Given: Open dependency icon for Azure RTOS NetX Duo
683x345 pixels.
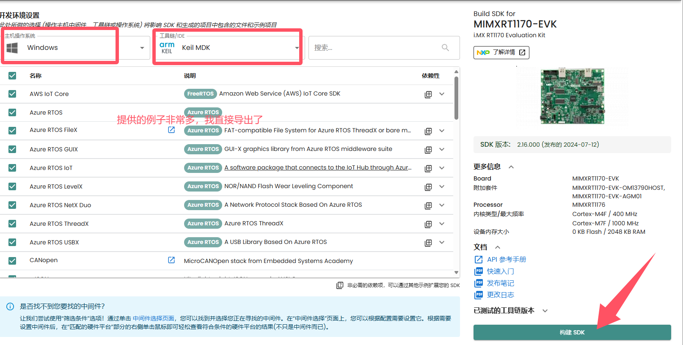Looking at the screenshot, I should coord(428,205).
